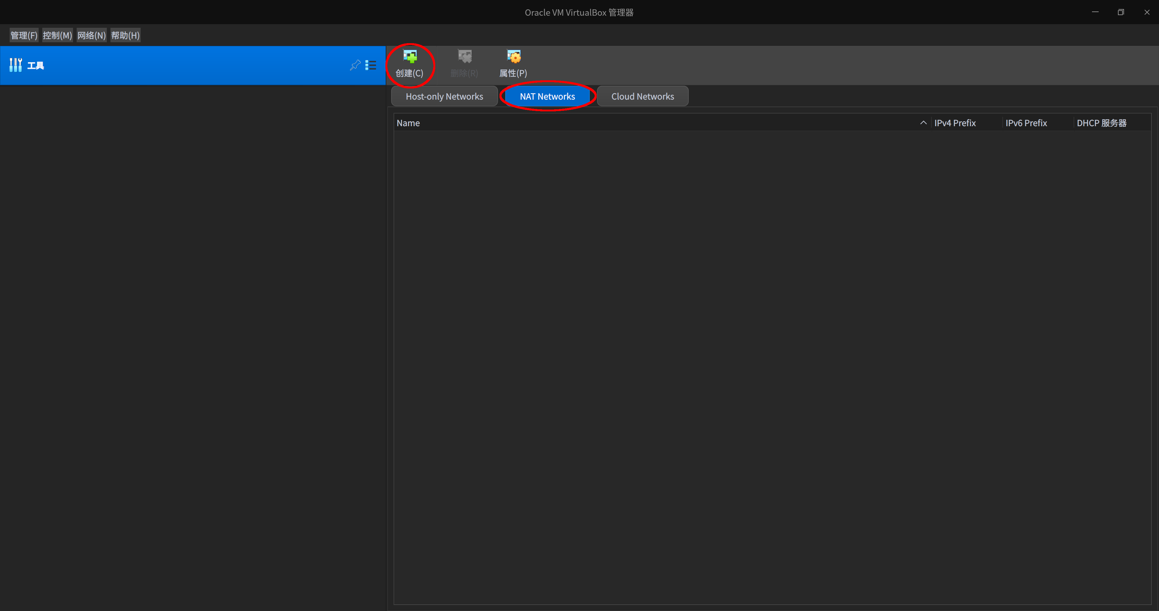This screenshot has height=611, width=1159.
Task: Click the Name column header
Action: [x=408, y=122]
